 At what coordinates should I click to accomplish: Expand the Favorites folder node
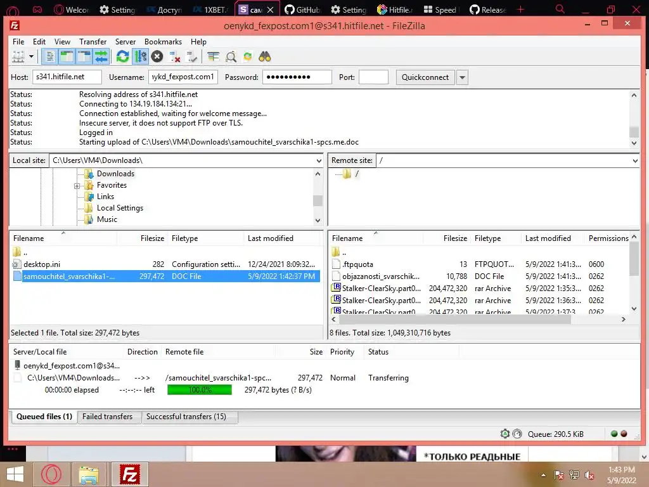(77, 186)
